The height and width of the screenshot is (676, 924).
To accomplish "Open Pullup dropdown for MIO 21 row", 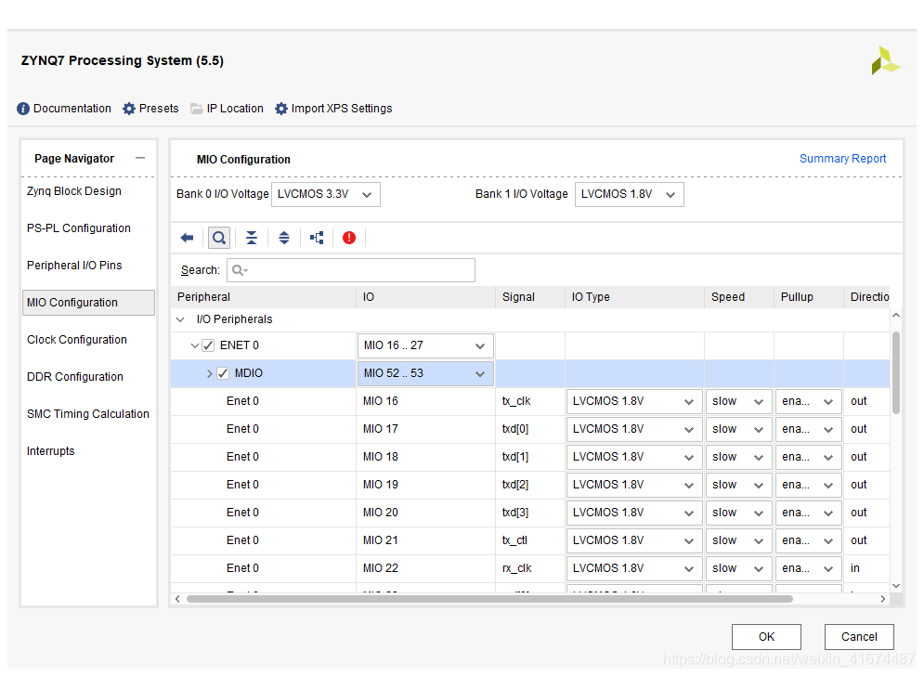I will pyautogui.click(x=808, y=541).
